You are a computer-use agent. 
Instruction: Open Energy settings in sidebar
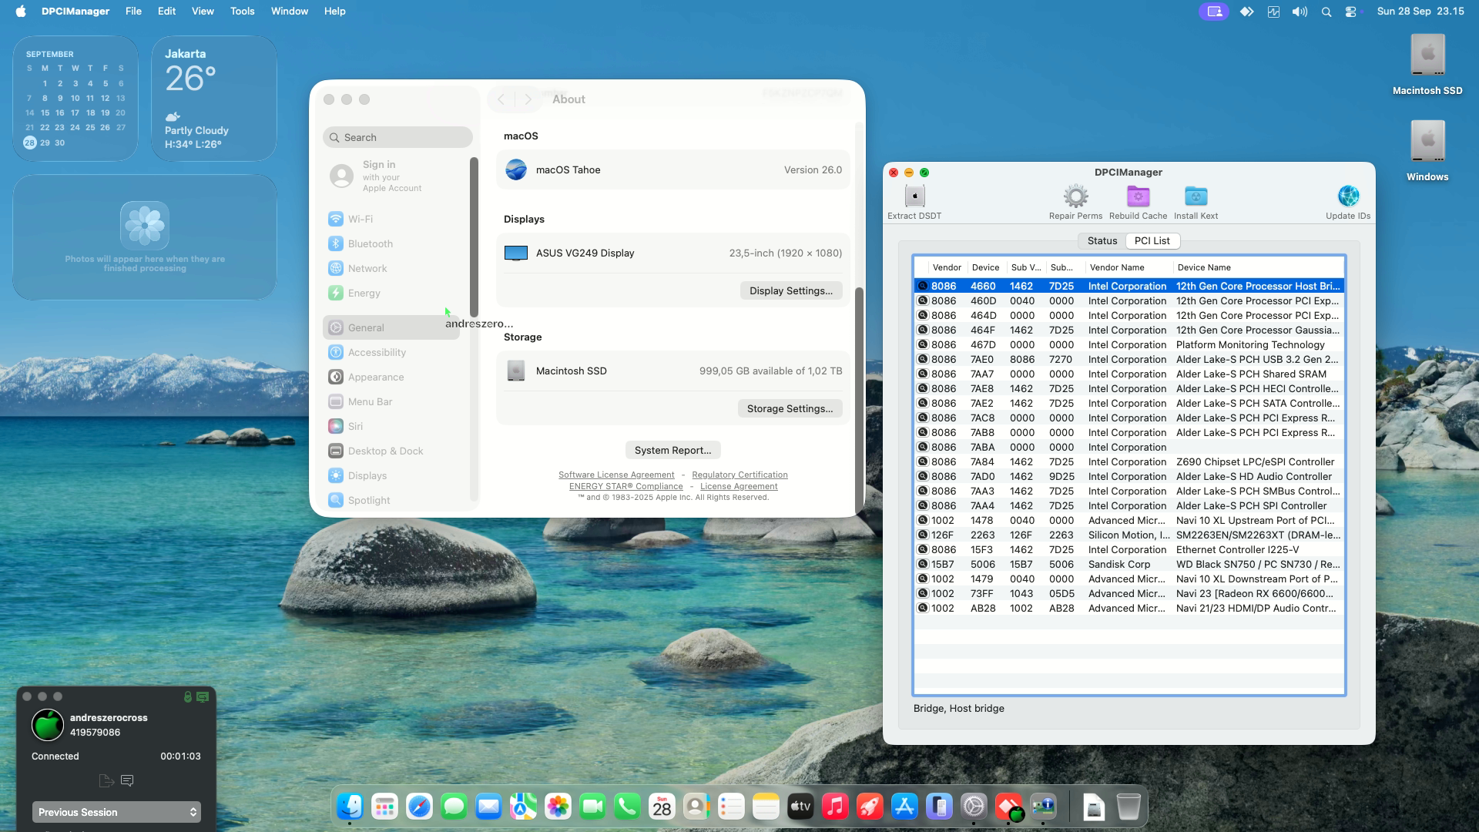point(393,294)
